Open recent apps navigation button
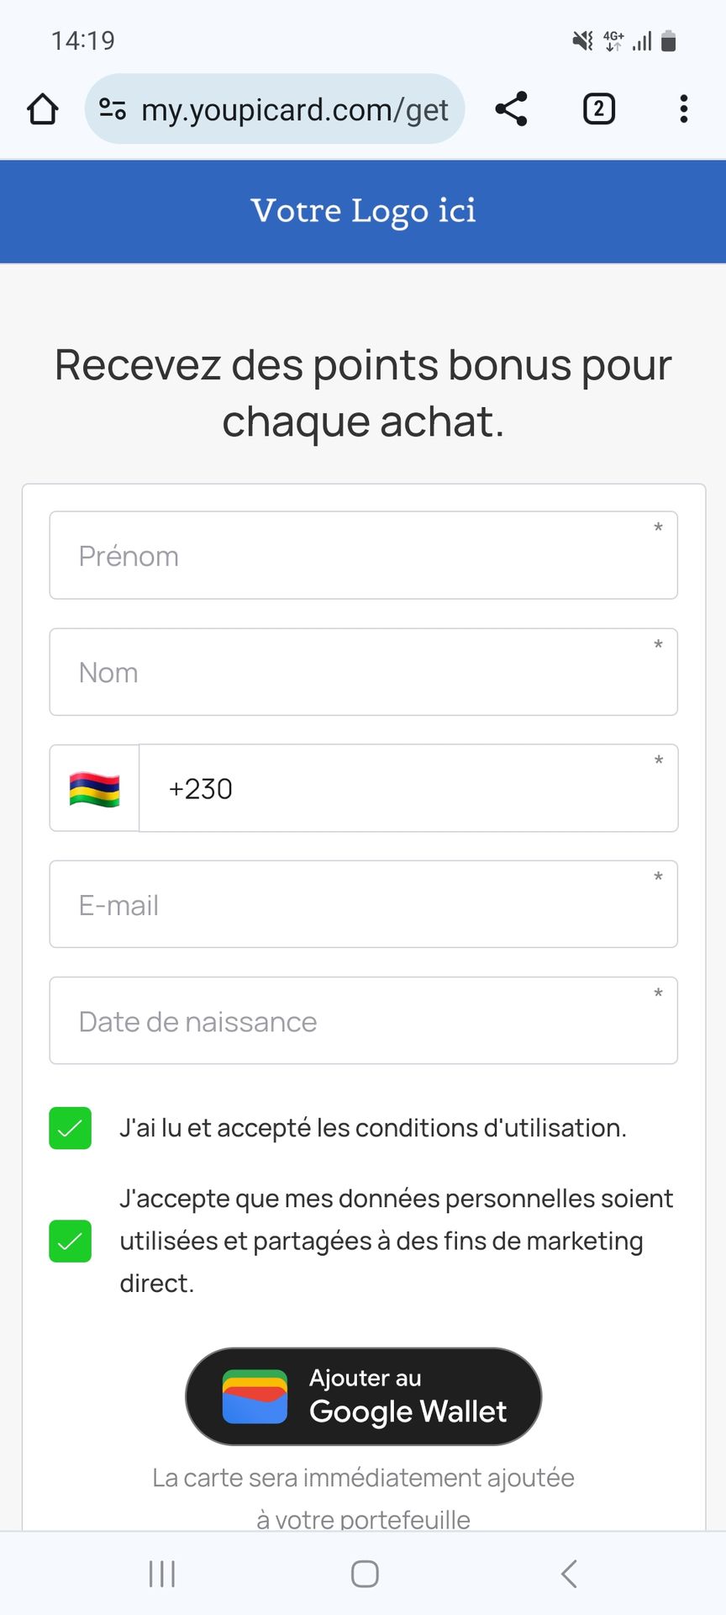Viewport: 726px width, 1615px height. pyautogui.click(x=161, y=1573)
